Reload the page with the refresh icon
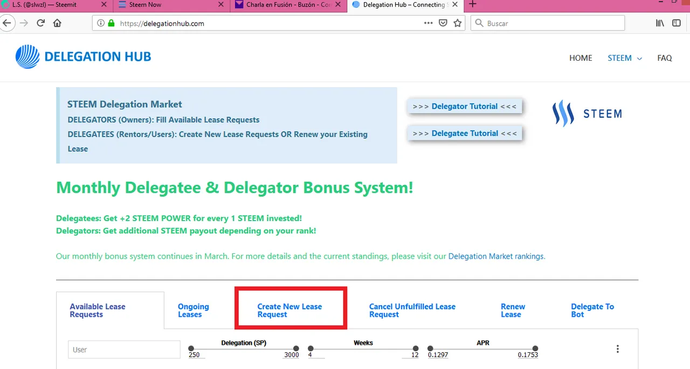 (40, 23)
